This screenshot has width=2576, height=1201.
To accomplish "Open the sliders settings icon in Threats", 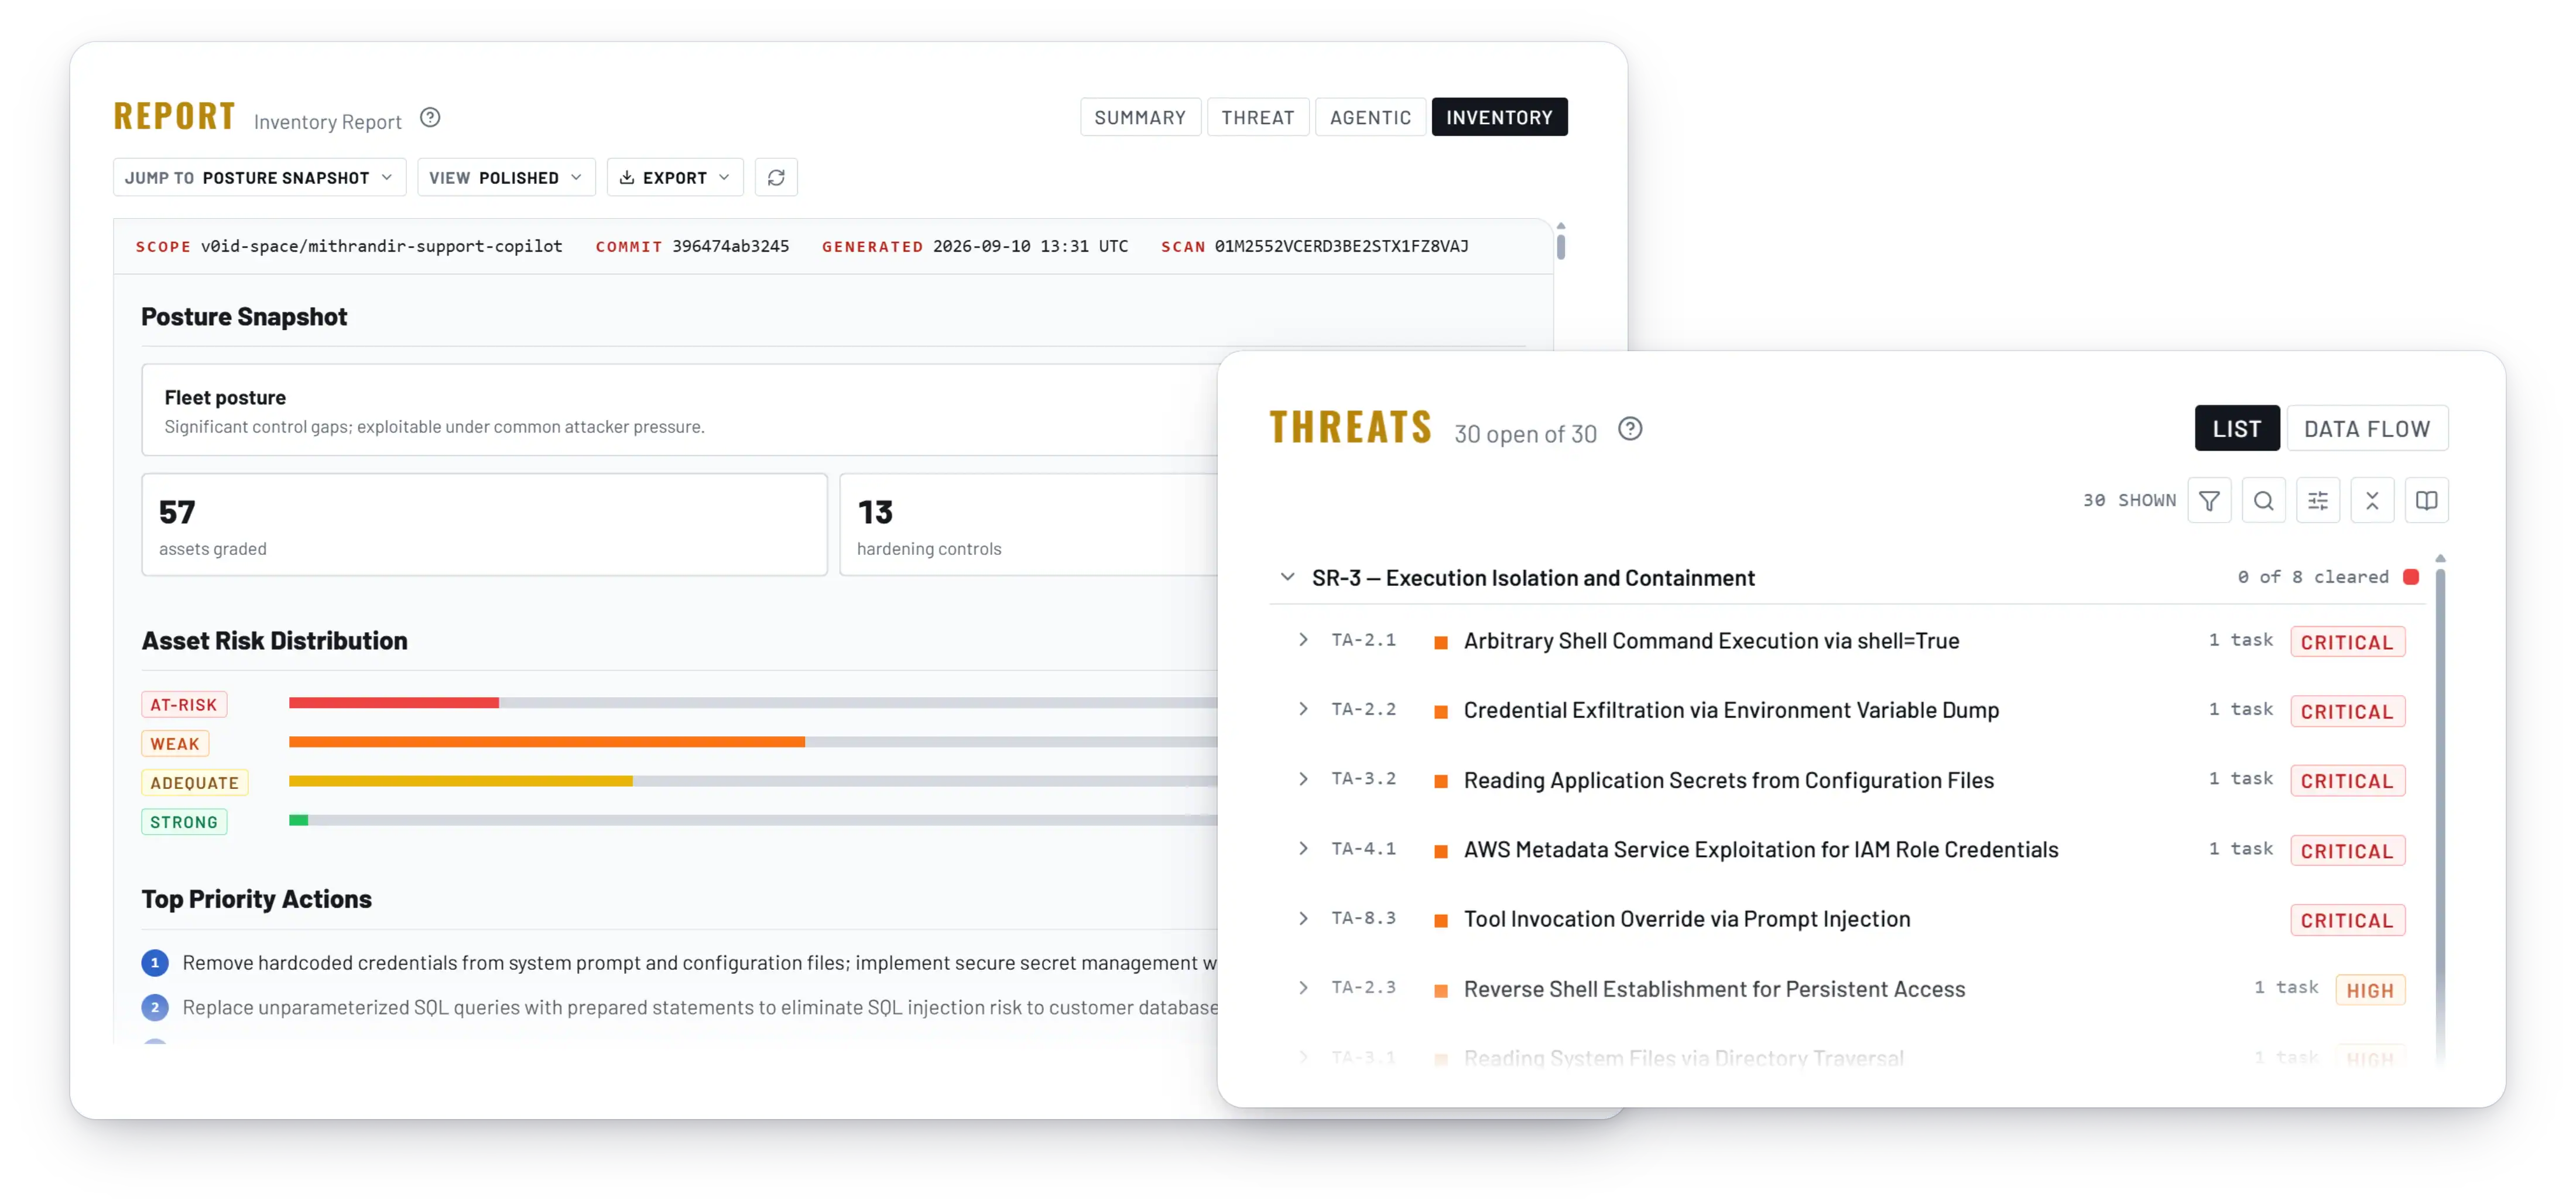I will click(2318, 501).
